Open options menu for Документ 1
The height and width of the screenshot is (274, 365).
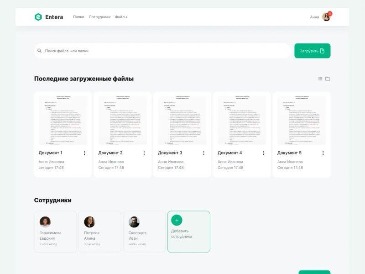(x=84, y=153)
